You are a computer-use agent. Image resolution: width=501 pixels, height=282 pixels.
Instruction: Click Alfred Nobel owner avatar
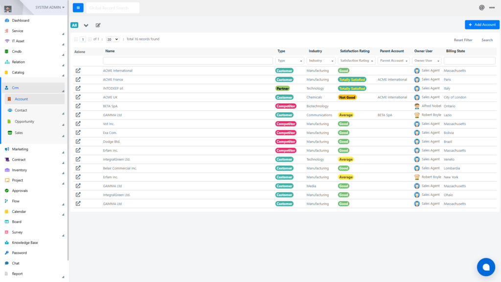click(x=417, y=106)
